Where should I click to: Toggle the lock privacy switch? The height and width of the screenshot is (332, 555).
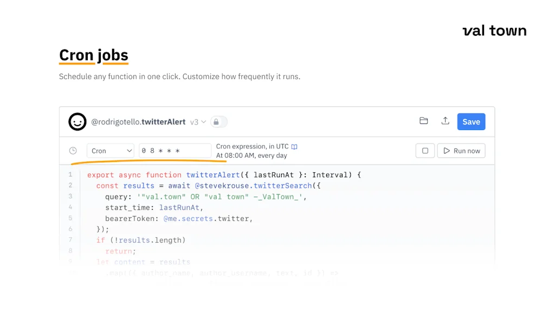(x=218, y=122)
